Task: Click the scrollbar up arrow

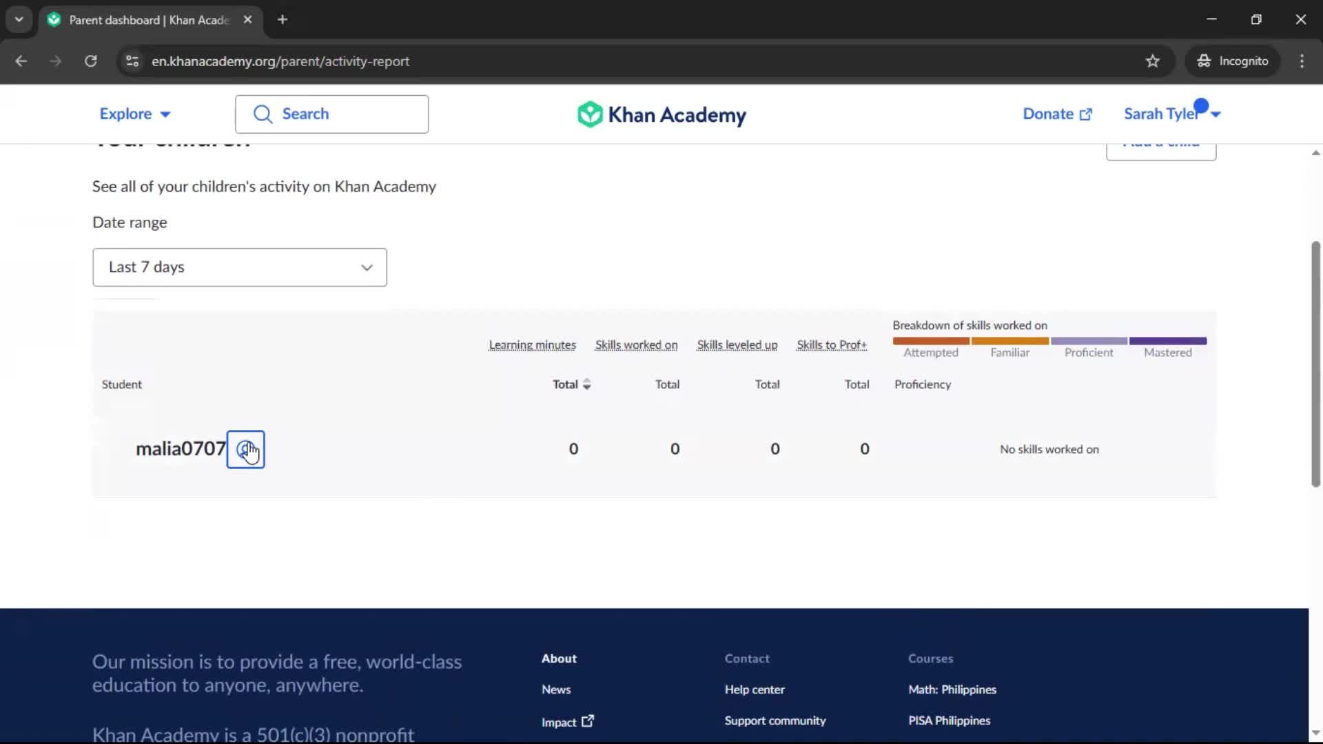Action: [x=1315, y=153]
